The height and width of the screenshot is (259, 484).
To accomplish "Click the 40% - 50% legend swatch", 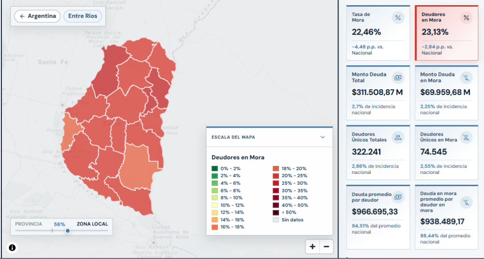I will (x=276, y=205).
